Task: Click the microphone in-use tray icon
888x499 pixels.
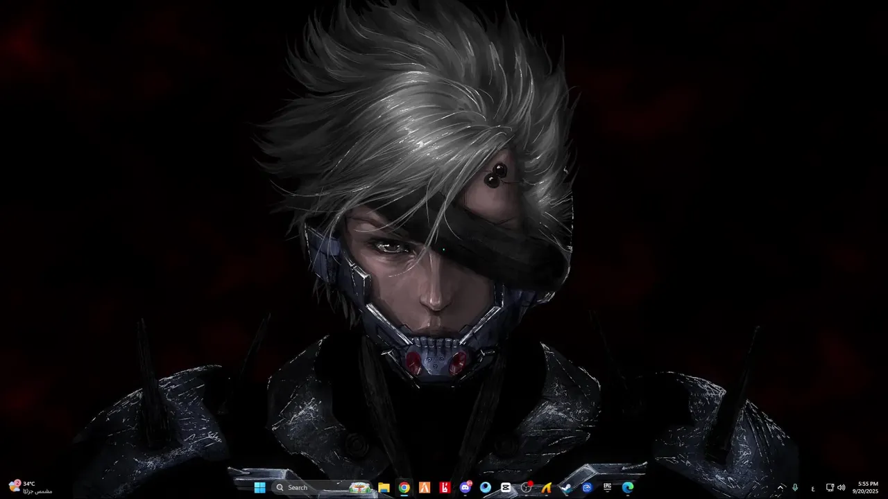Action: (795, 487)
